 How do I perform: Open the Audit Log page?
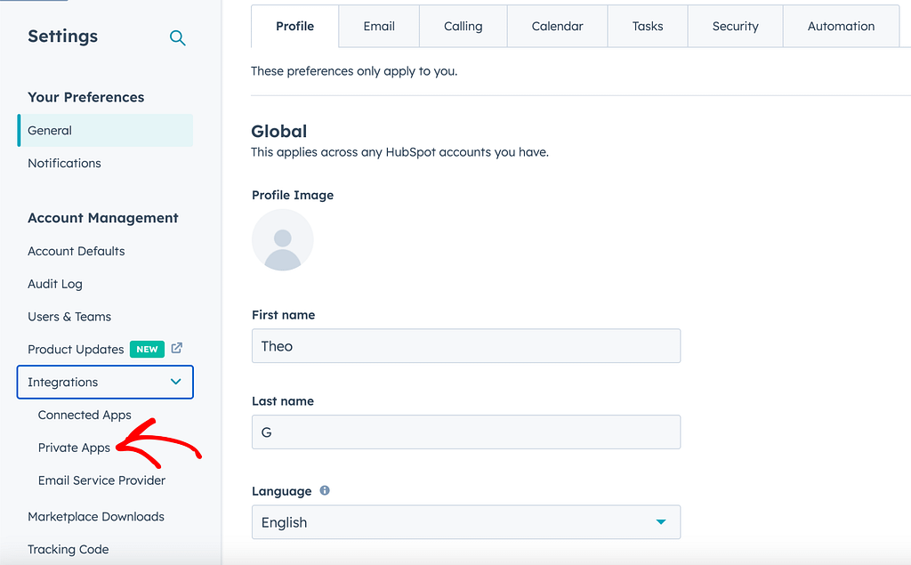pos(55,284)
